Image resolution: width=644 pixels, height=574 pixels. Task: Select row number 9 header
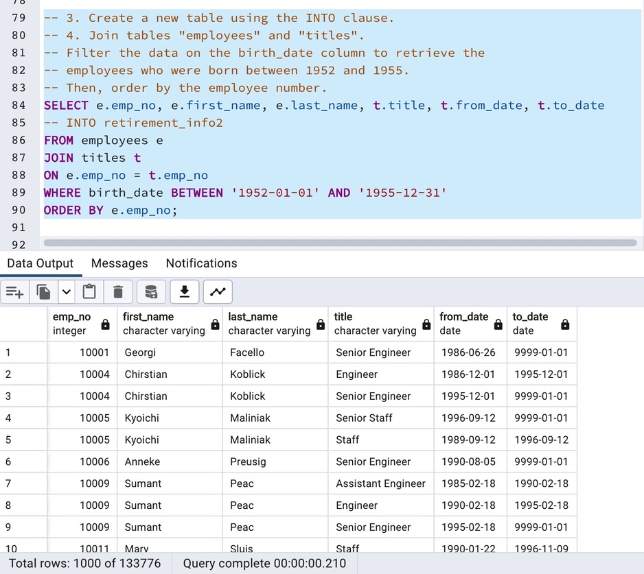(x=23, y=527)
